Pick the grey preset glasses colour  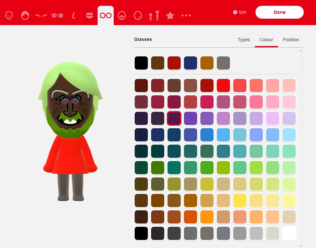click(x=223, y=63)
